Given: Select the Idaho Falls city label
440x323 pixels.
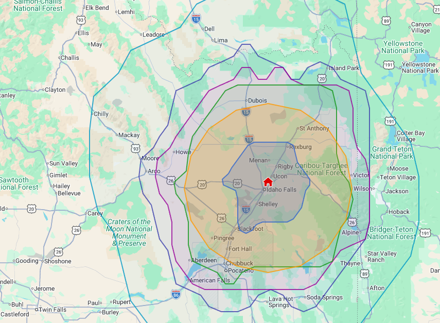Looking at the screenshot, I should [x=281, y=190].
